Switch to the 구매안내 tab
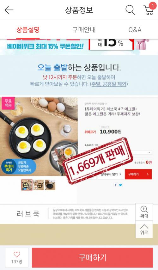Image resolution: width=158 pixels, height=270 pixels. (x=84, y=30)
